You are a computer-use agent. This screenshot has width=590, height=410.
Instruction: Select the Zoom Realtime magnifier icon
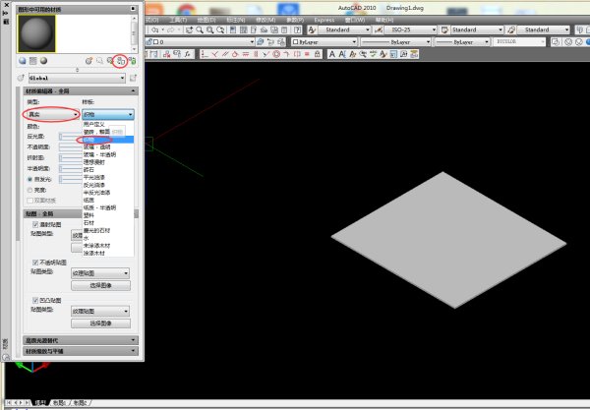coord(200,29)
